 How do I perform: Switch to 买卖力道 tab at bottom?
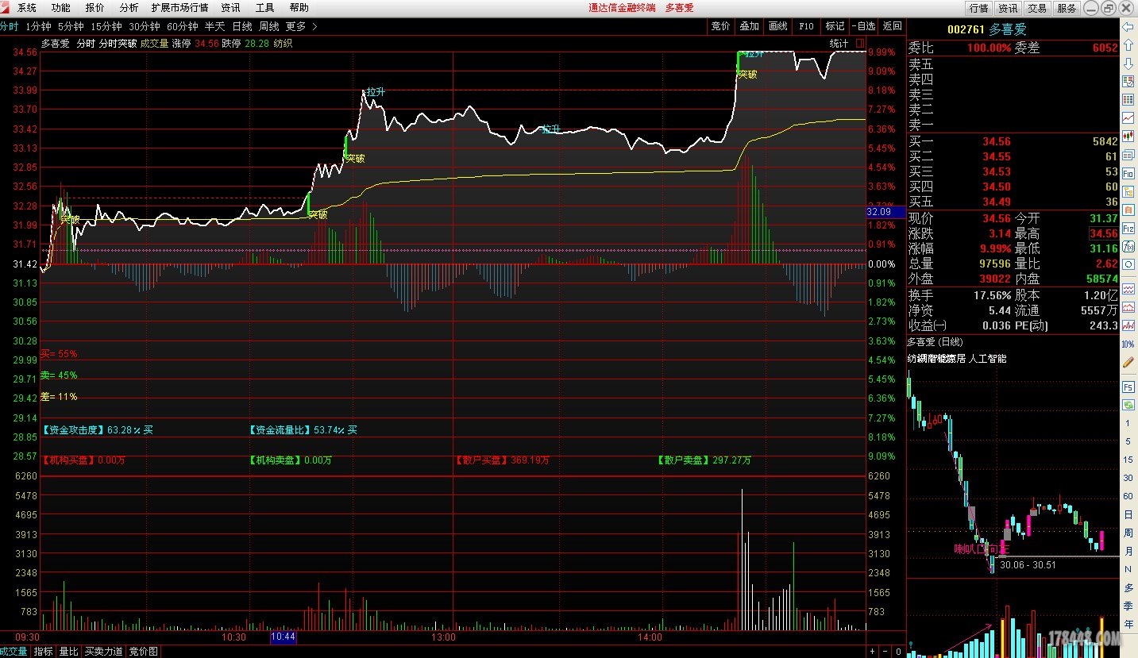104,652
